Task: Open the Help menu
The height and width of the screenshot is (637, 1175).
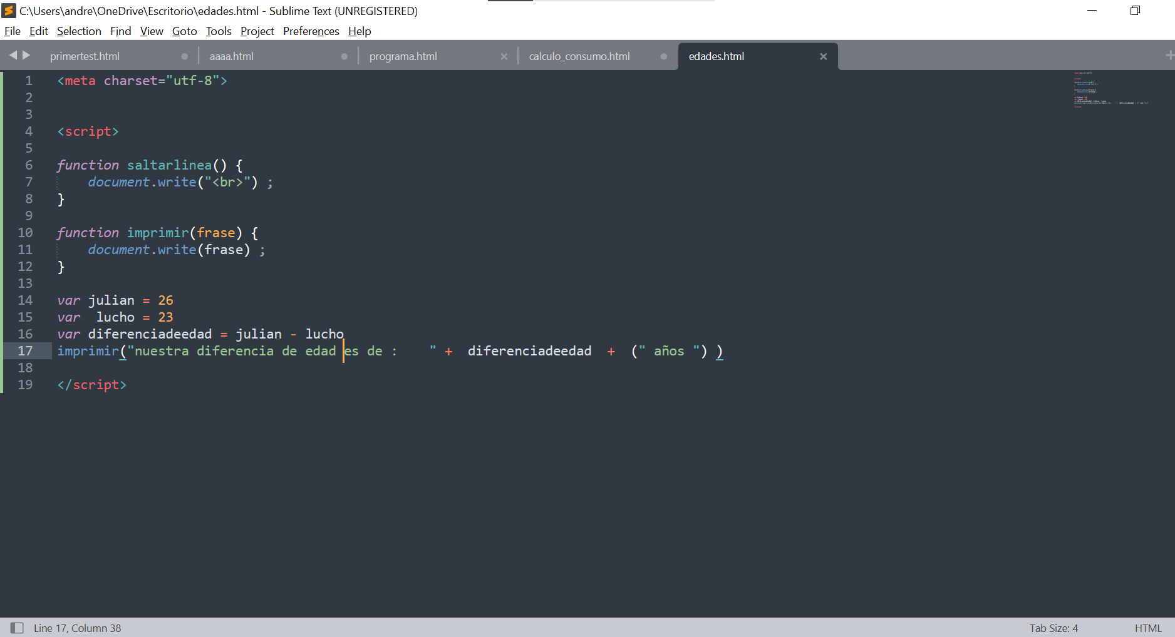Action: pyautogui.click(x=360, y=31)
